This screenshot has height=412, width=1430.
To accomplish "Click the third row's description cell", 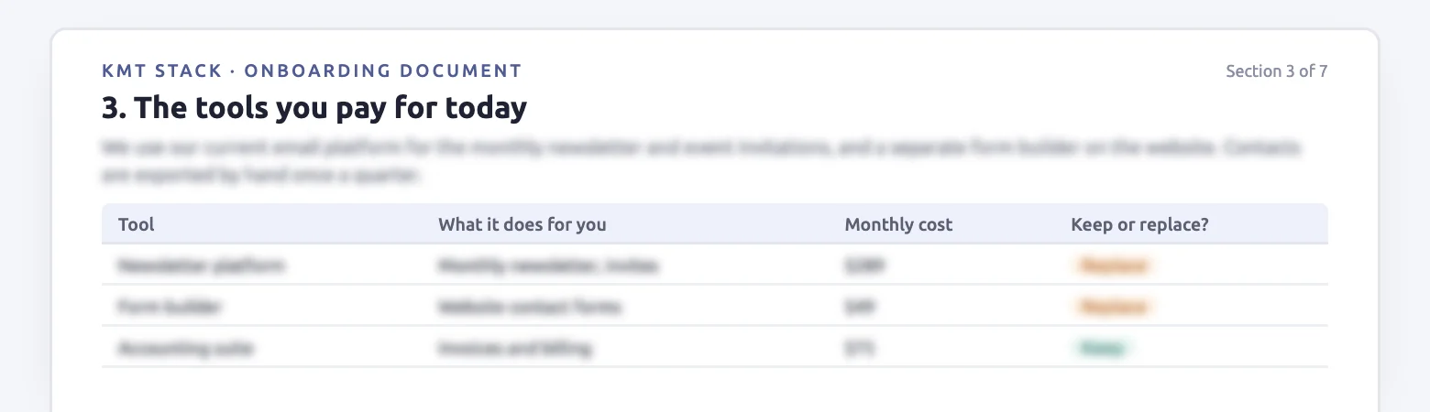I will point(514,348).
